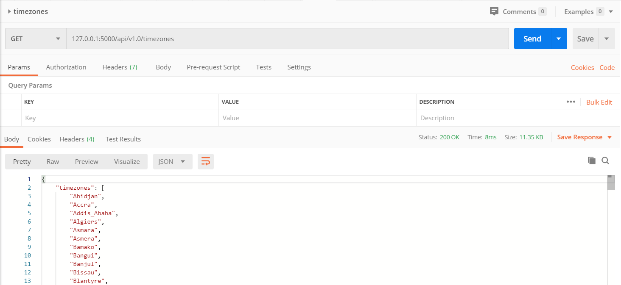Image resolution: width=621 pixels, height=285 pixels.
Task: Click the "timezones" JSON key
Action: 75,188
